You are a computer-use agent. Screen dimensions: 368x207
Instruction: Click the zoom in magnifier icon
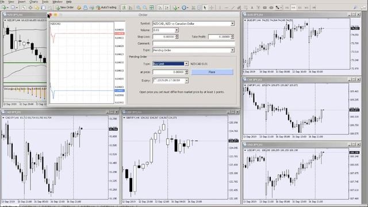[x=139, y=7]
